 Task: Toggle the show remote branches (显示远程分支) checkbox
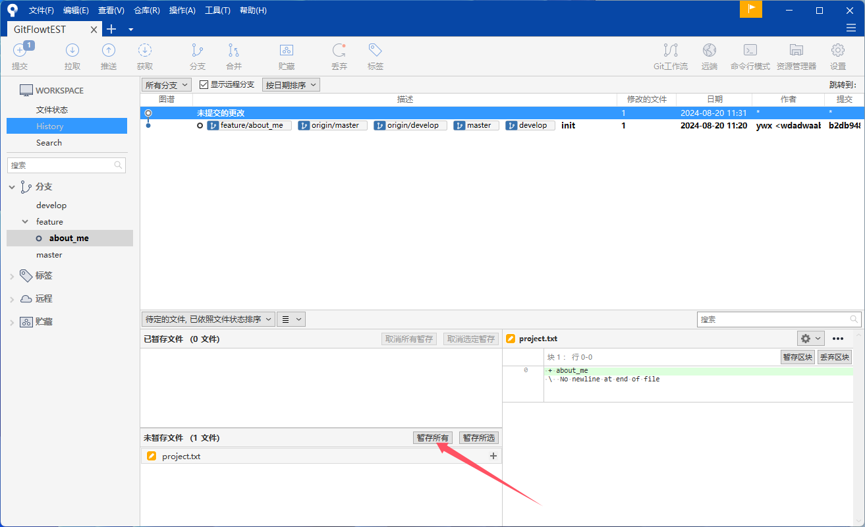tap(204, 85)
